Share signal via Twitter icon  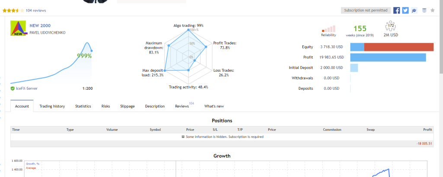click(405, 10)
